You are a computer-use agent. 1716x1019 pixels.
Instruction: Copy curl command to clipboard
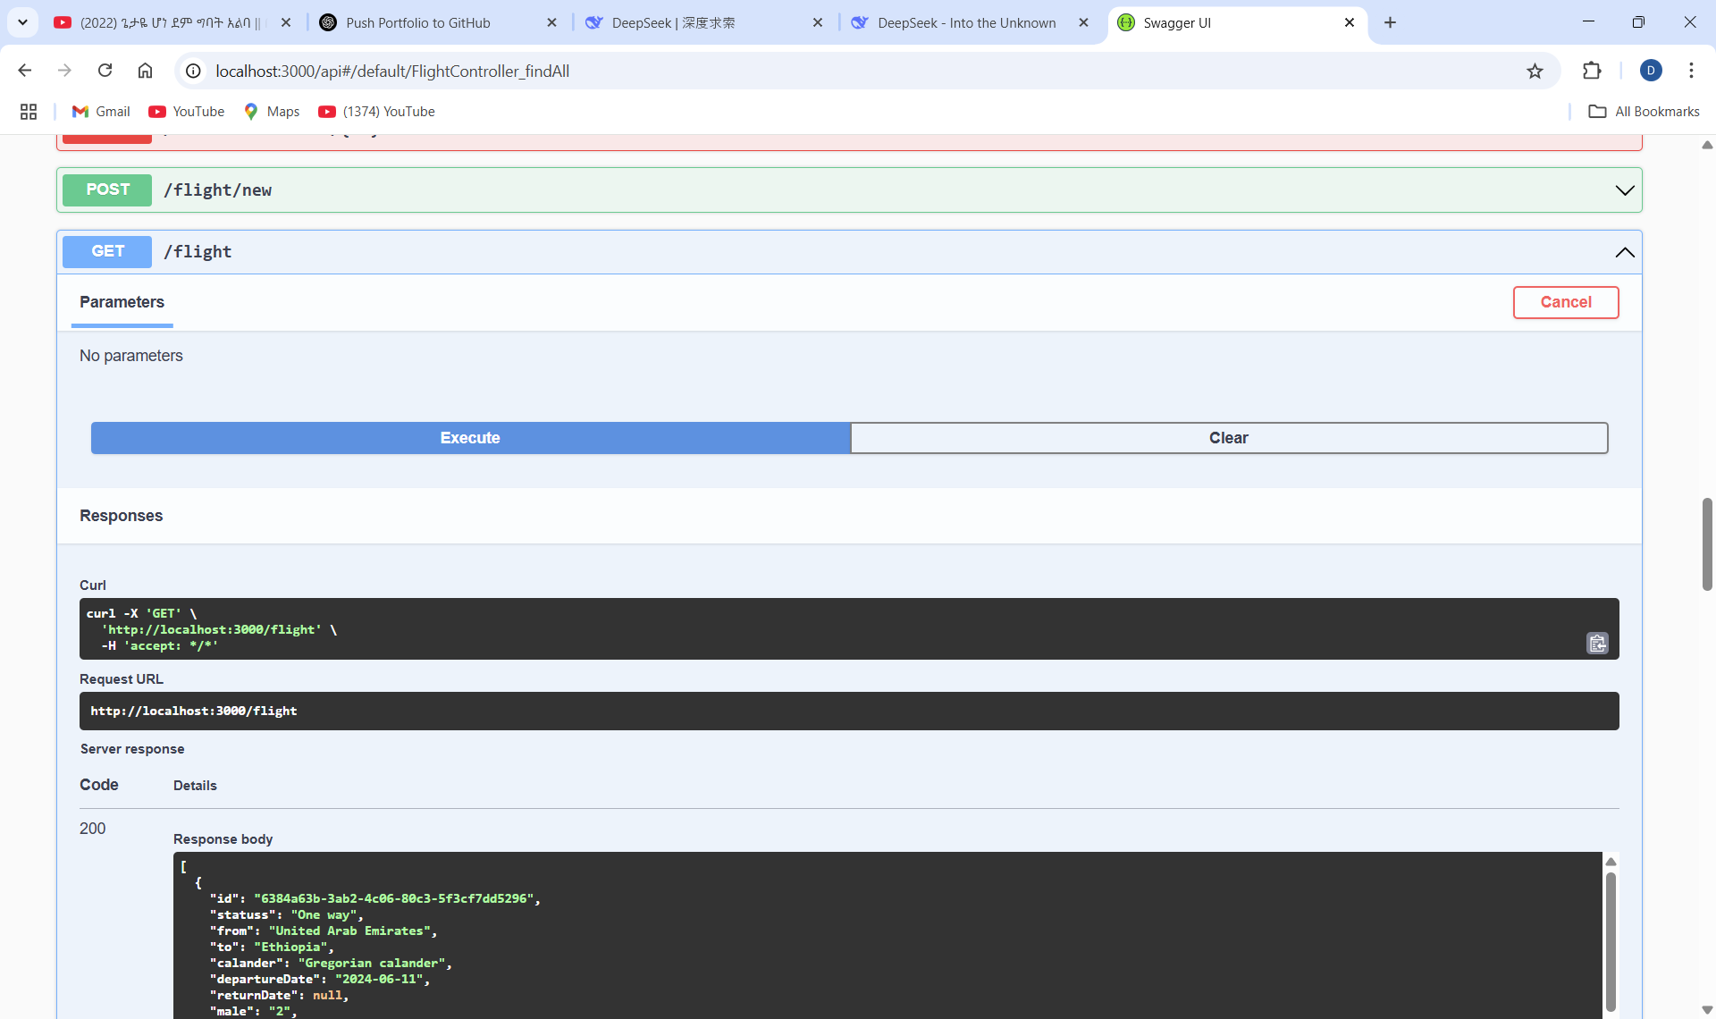1597,643
